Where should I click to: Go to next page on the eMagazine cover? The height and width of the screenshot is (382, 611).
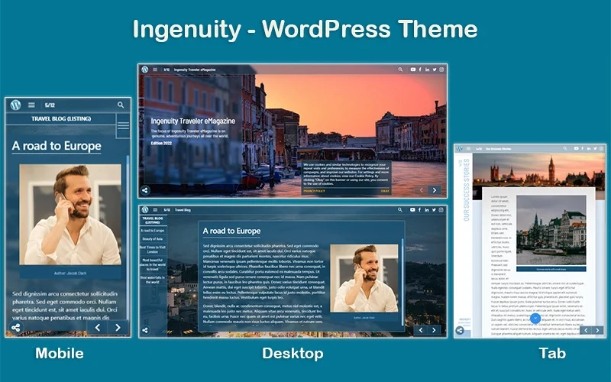[x=435, y=190]
